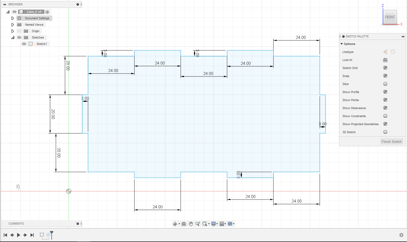
Task: Enable the Show Constraints checkbox
Action: (x=385, y=116)
